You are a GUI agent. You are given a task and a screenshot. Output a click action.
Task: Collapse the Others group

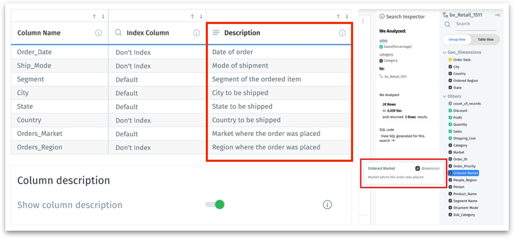click(444, 97)
